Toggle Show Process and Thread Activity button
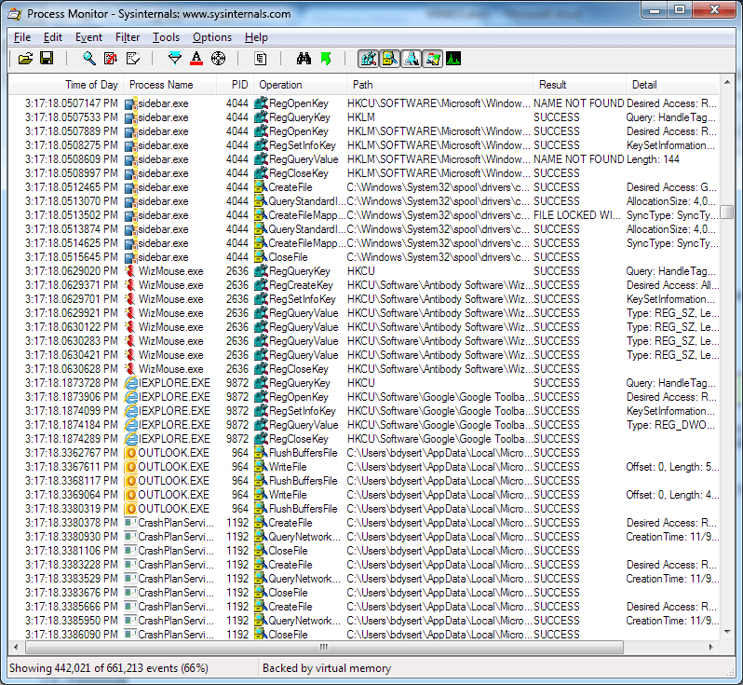The image size is (743, 685). 433,59
